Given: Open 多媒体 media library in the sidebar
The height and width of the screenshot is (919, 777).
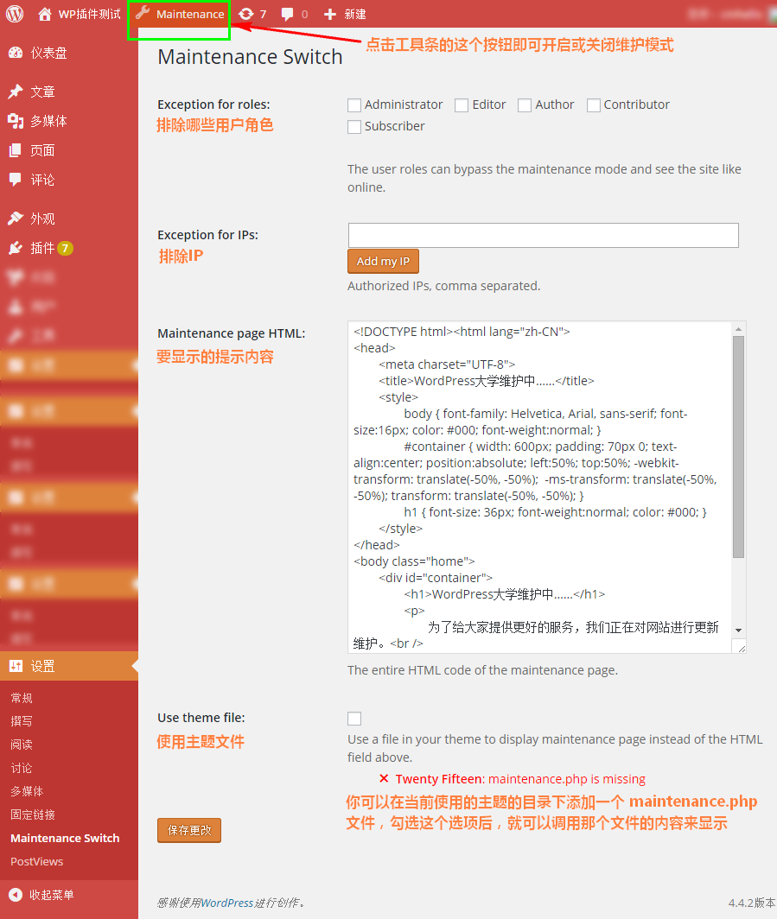Looking at the screenshot, I should click(48, 121).
